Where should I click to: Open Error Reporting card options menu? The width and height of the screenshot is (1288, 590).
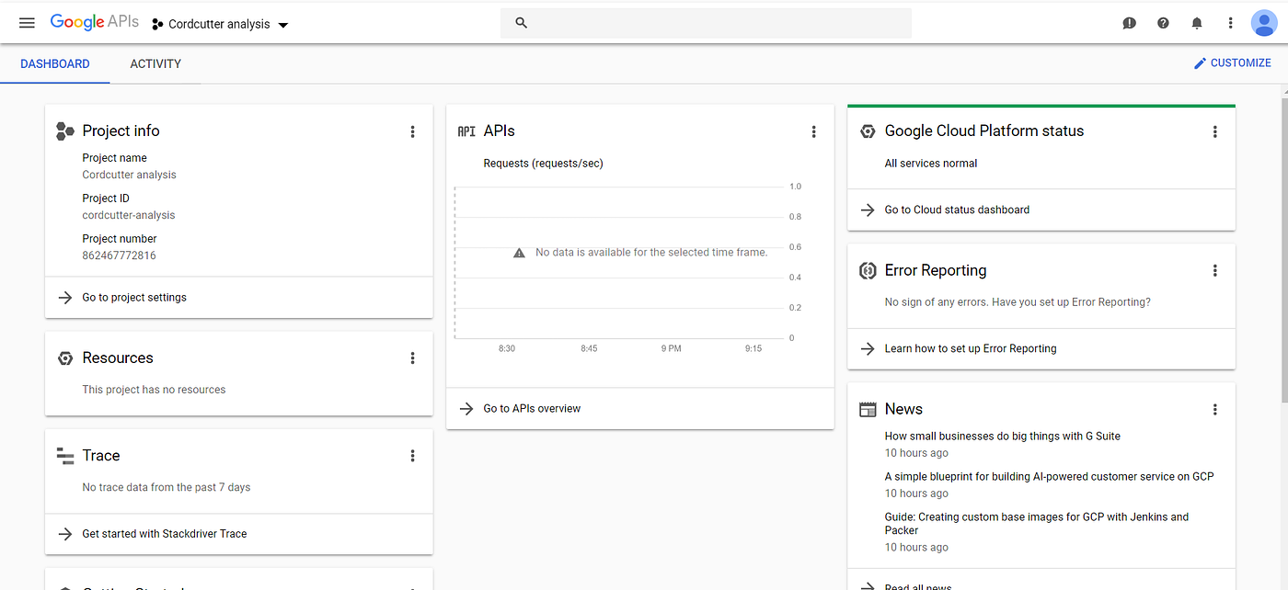pyautogui.click(x=1214, y=270)
